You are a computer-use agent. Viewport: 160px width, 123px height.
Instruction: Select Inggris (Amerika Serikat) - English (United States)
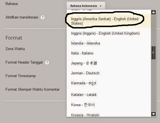coord(109,21)
